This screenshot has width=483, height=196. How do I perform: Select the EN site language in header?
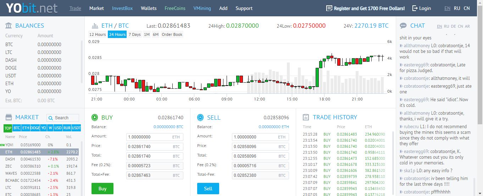click(x=448, y=8)
